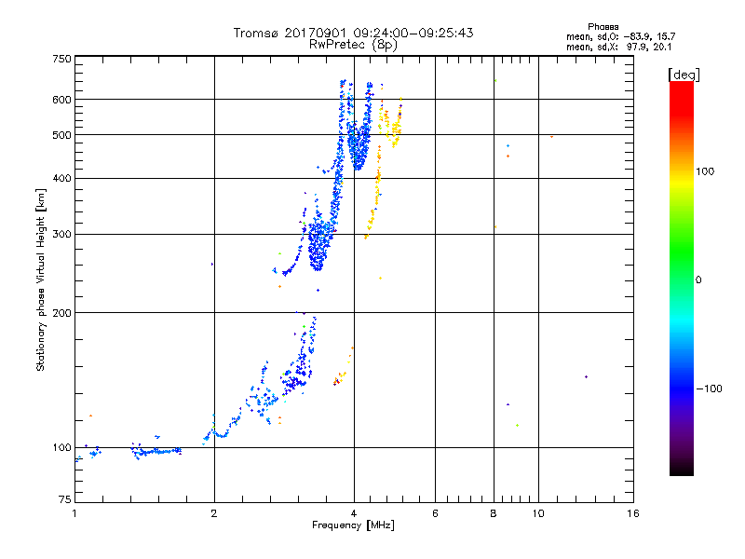Click the x-axis tick label '1'
Screen dimensions: 745x559
pyautogui.click(x=74, y=513)
